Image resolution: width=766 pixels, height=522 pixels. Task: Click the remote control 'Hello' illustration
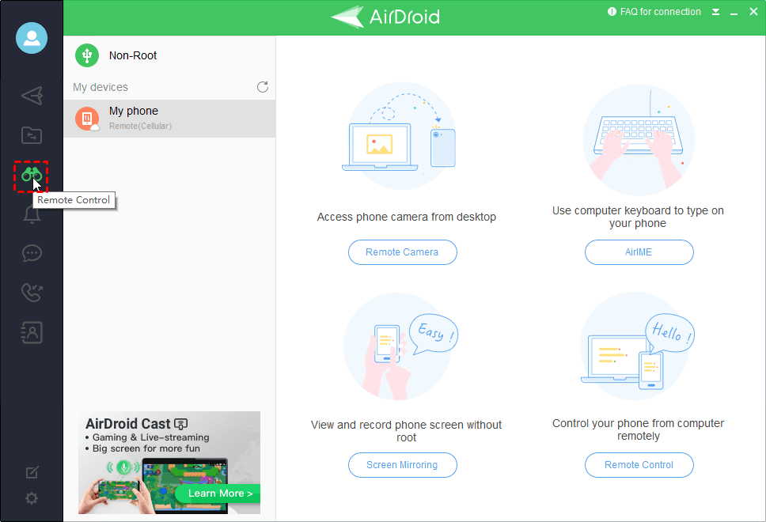(x=638, y=346)
